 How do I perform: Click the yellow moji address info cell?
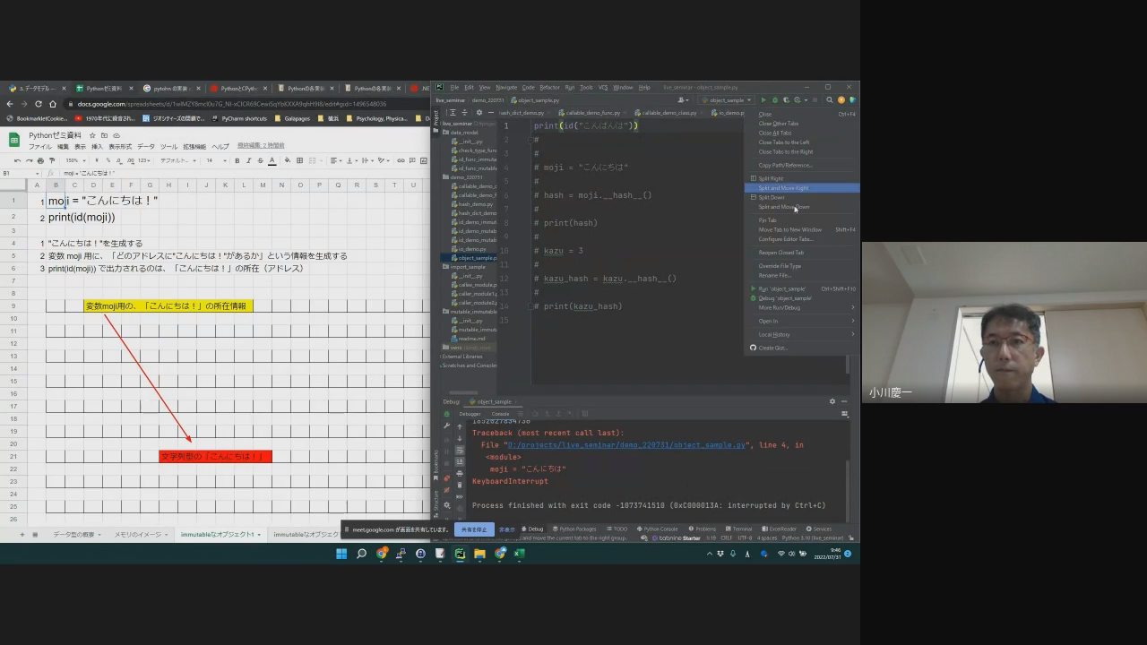click(168, 306)
